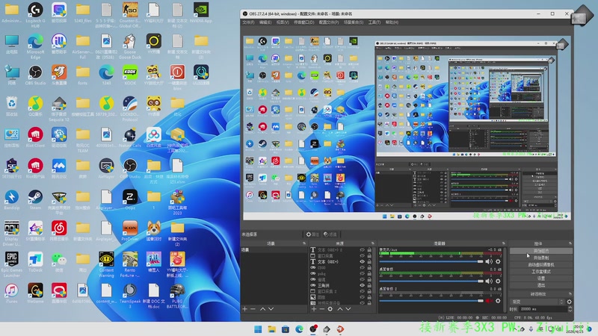Adjust the transition duration stepper arrows

click(x=569, y=308)
